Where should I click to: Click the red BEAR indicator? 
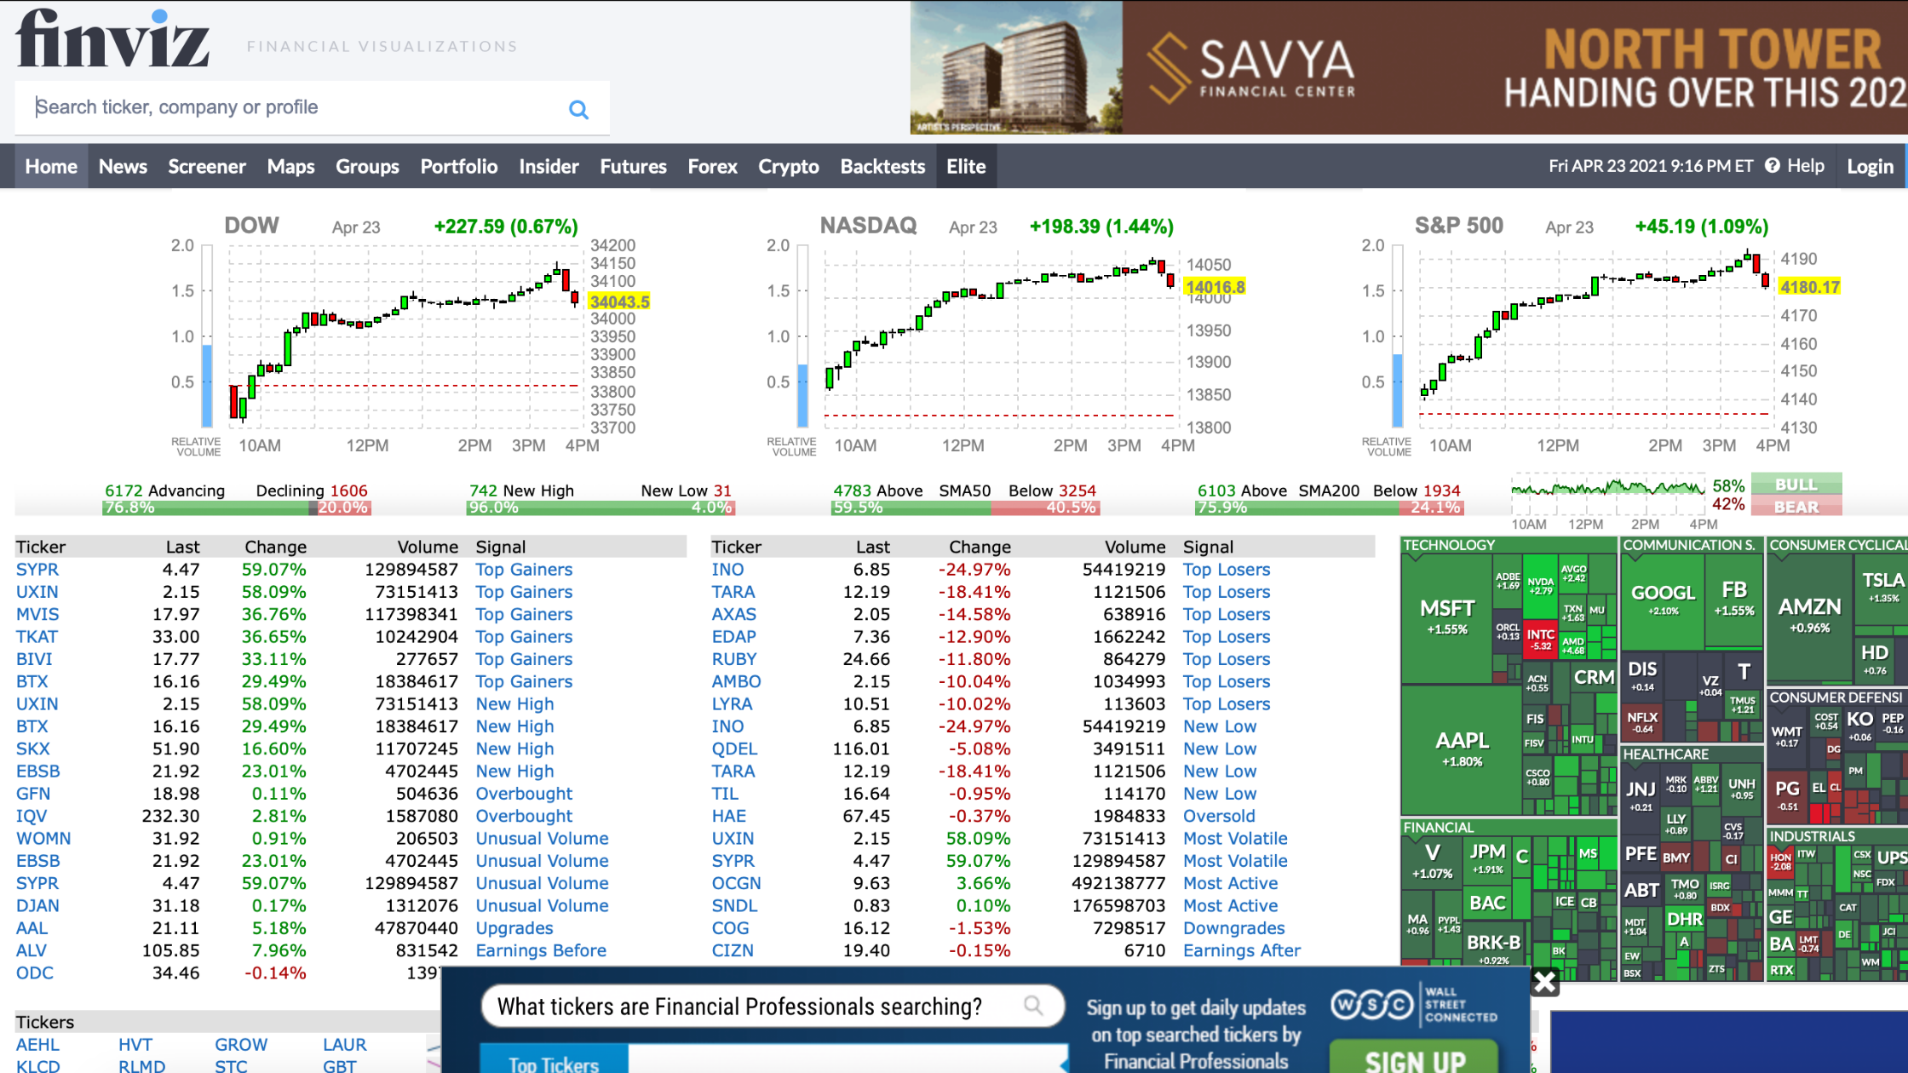click(1796, 506)
